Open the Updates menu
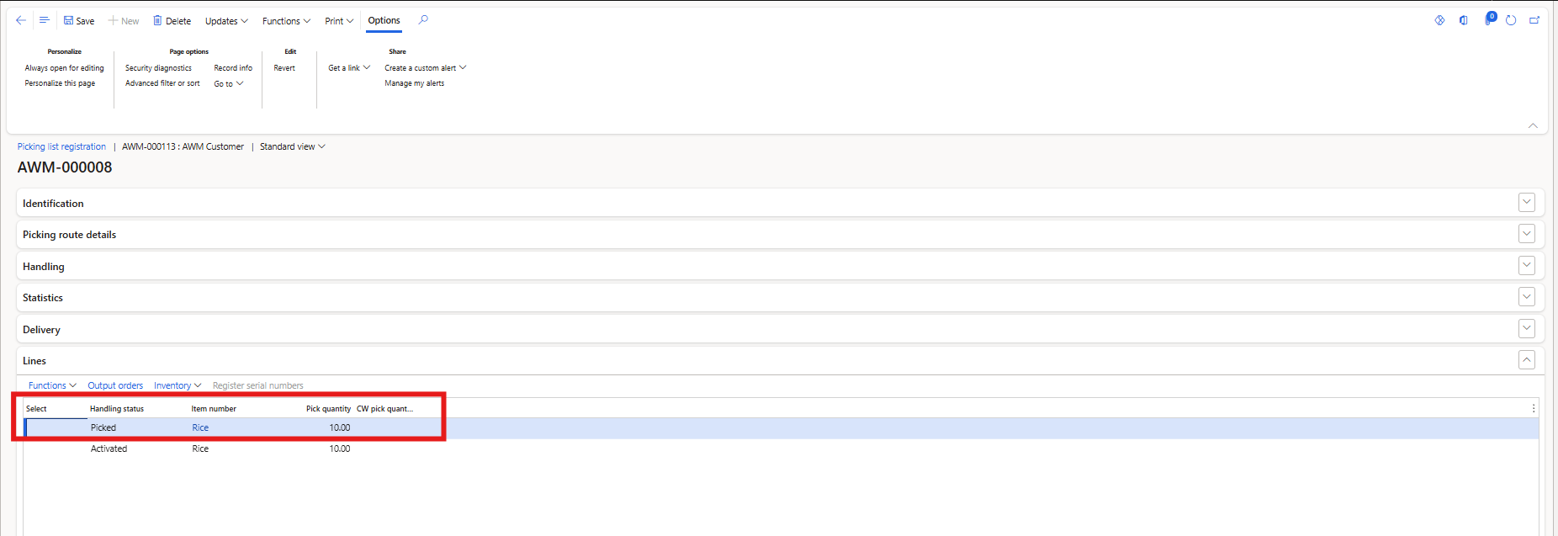 [x=226, y=21]
